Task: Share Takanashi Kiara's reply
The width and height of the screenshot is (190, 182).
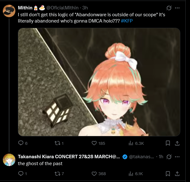Action: click(x=177, y=174)
